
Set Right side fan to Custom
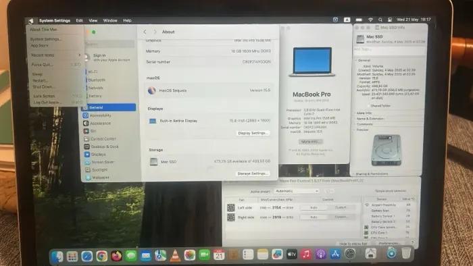tap(341, 217)
